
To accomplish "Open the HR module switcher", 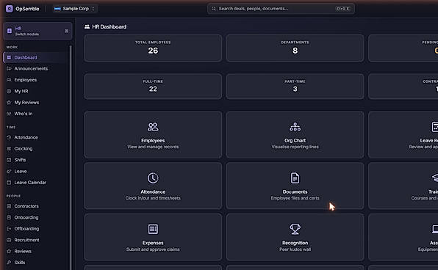I will click(37, 31).
